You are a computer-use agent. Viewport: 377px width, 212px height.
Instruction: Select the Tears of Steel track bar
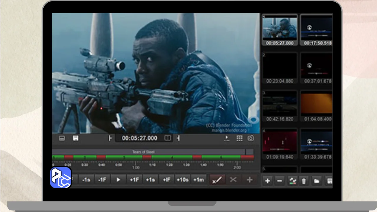[149, 152]
